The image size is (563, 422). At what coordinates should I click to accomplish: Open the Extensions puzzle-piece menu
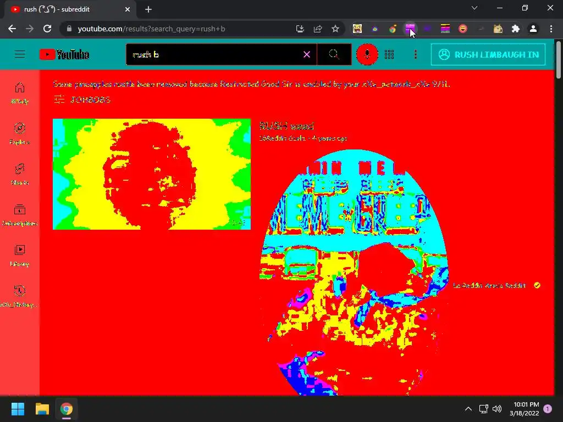[x=516, y=29]
